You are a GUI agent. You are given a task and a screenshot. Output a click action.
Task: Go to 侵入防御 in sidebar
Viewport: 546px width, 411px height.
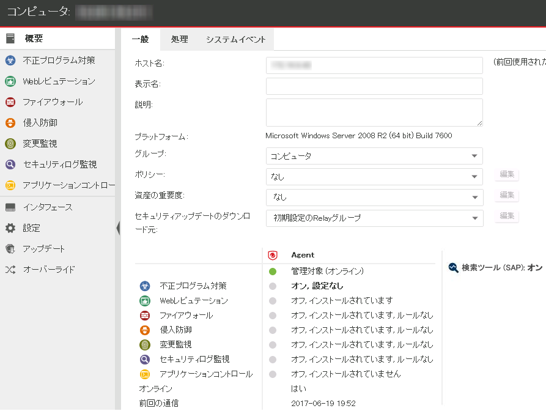click(x=40, y=123)
